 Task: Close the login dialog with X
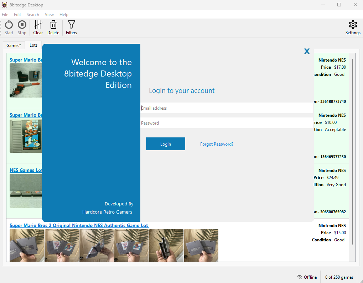307,51
